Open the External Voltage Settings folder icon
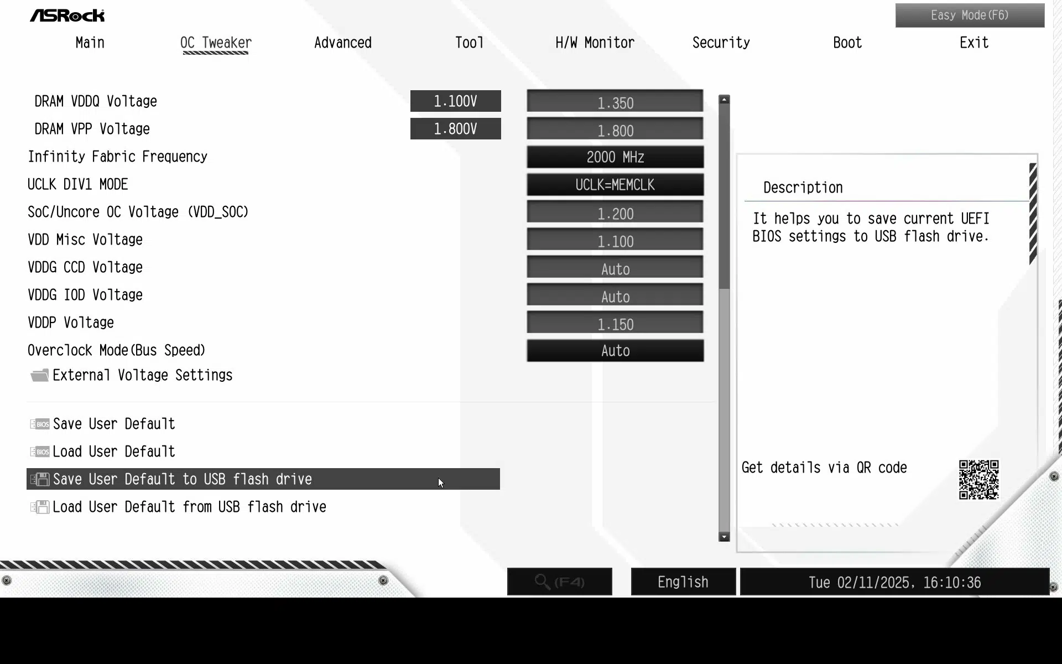Viewport: 1062px width, 664px height. 39,376
